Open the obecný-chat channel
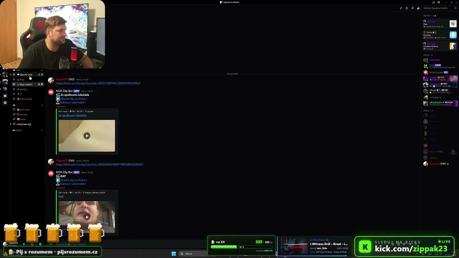Screen dimensions: 459x258 (27, 75)
